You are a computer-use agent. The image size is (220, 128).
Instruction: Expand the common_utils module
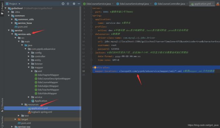coord(12,19)
